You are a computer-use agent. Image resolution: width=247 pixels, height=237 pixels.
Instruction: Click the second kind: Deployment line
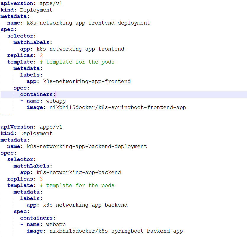[x=26, y=134]
